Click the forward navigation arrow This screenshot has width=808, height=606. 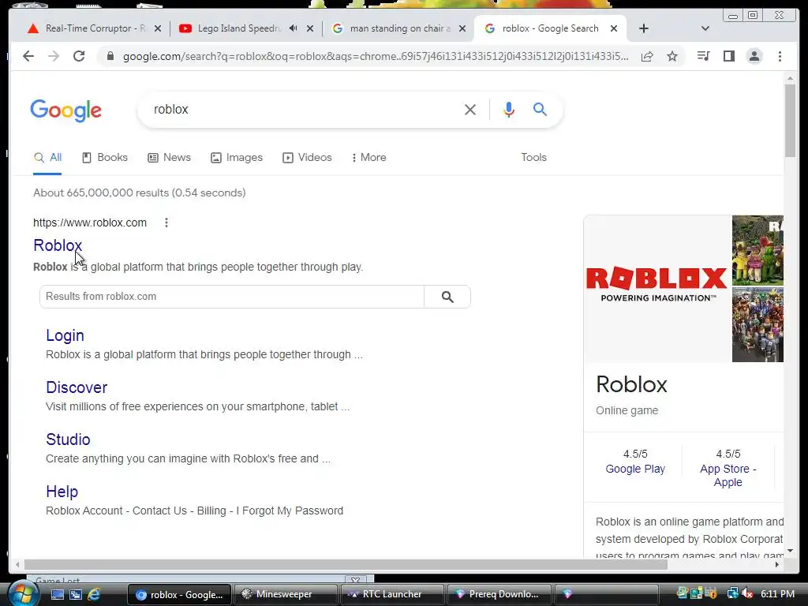54,56
